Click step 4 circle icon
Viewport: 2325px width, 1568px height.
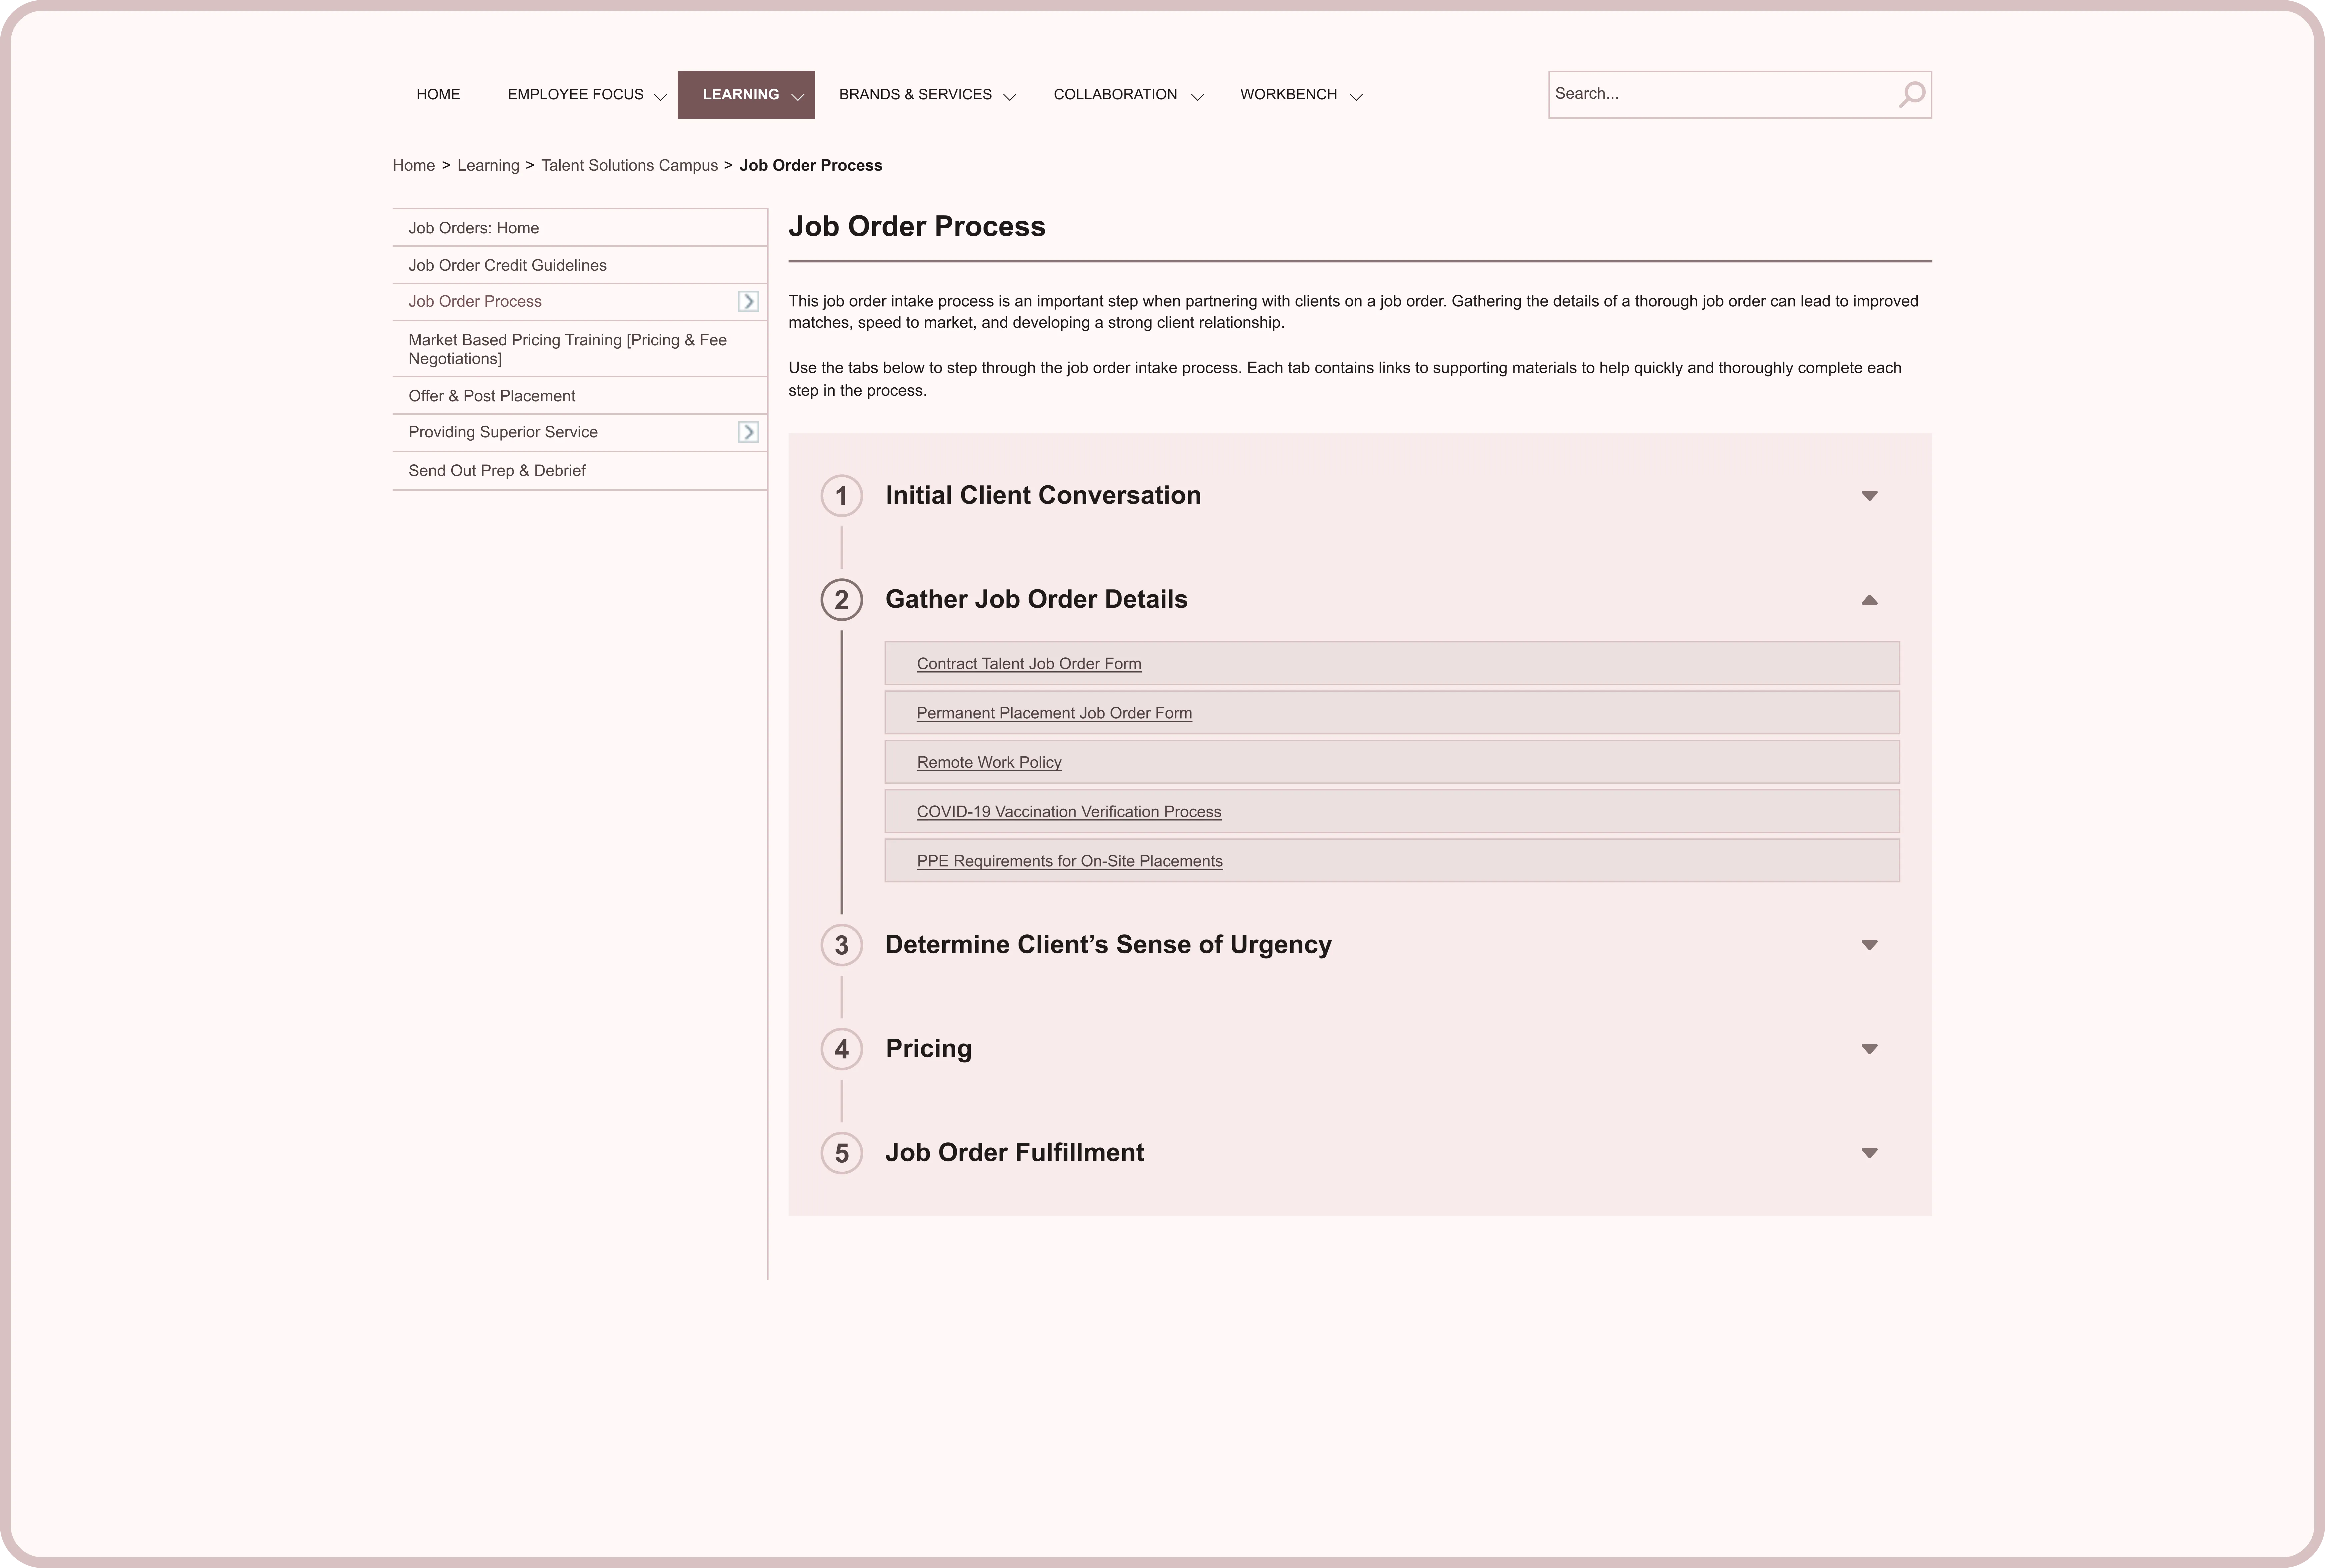pos(842,1049)
